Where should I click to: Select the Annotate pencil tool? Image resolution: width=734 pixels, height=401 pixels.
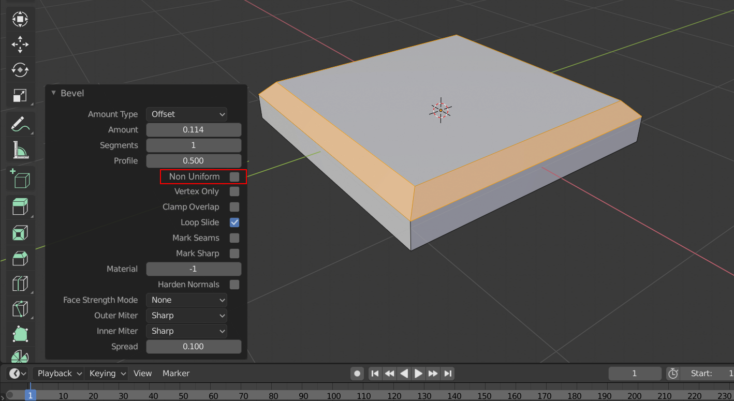(x=20, y=125)
